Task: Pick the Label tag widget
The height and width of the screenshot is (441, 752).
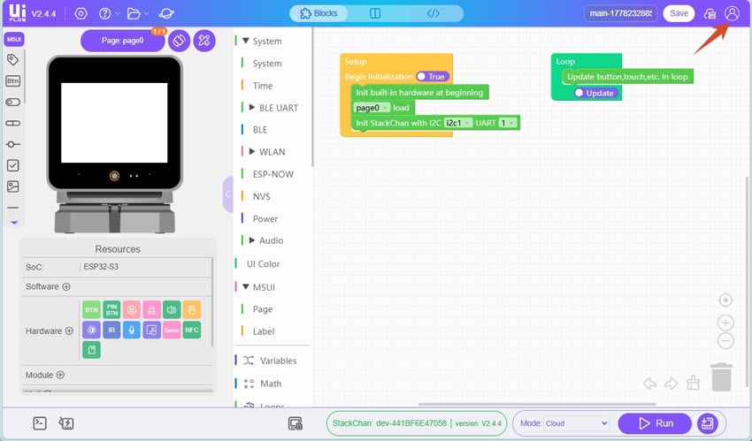Action: [13, 60]
